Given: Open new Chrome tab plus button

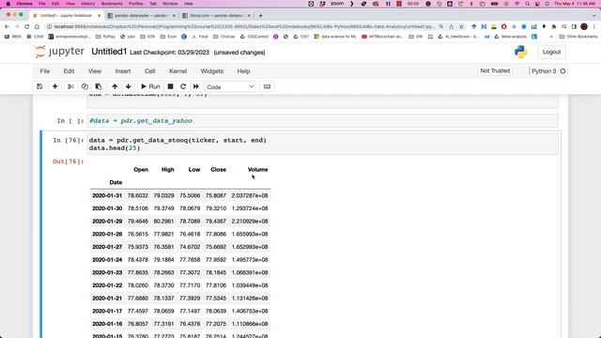Looking at the screenshot, I should [261, 16].
